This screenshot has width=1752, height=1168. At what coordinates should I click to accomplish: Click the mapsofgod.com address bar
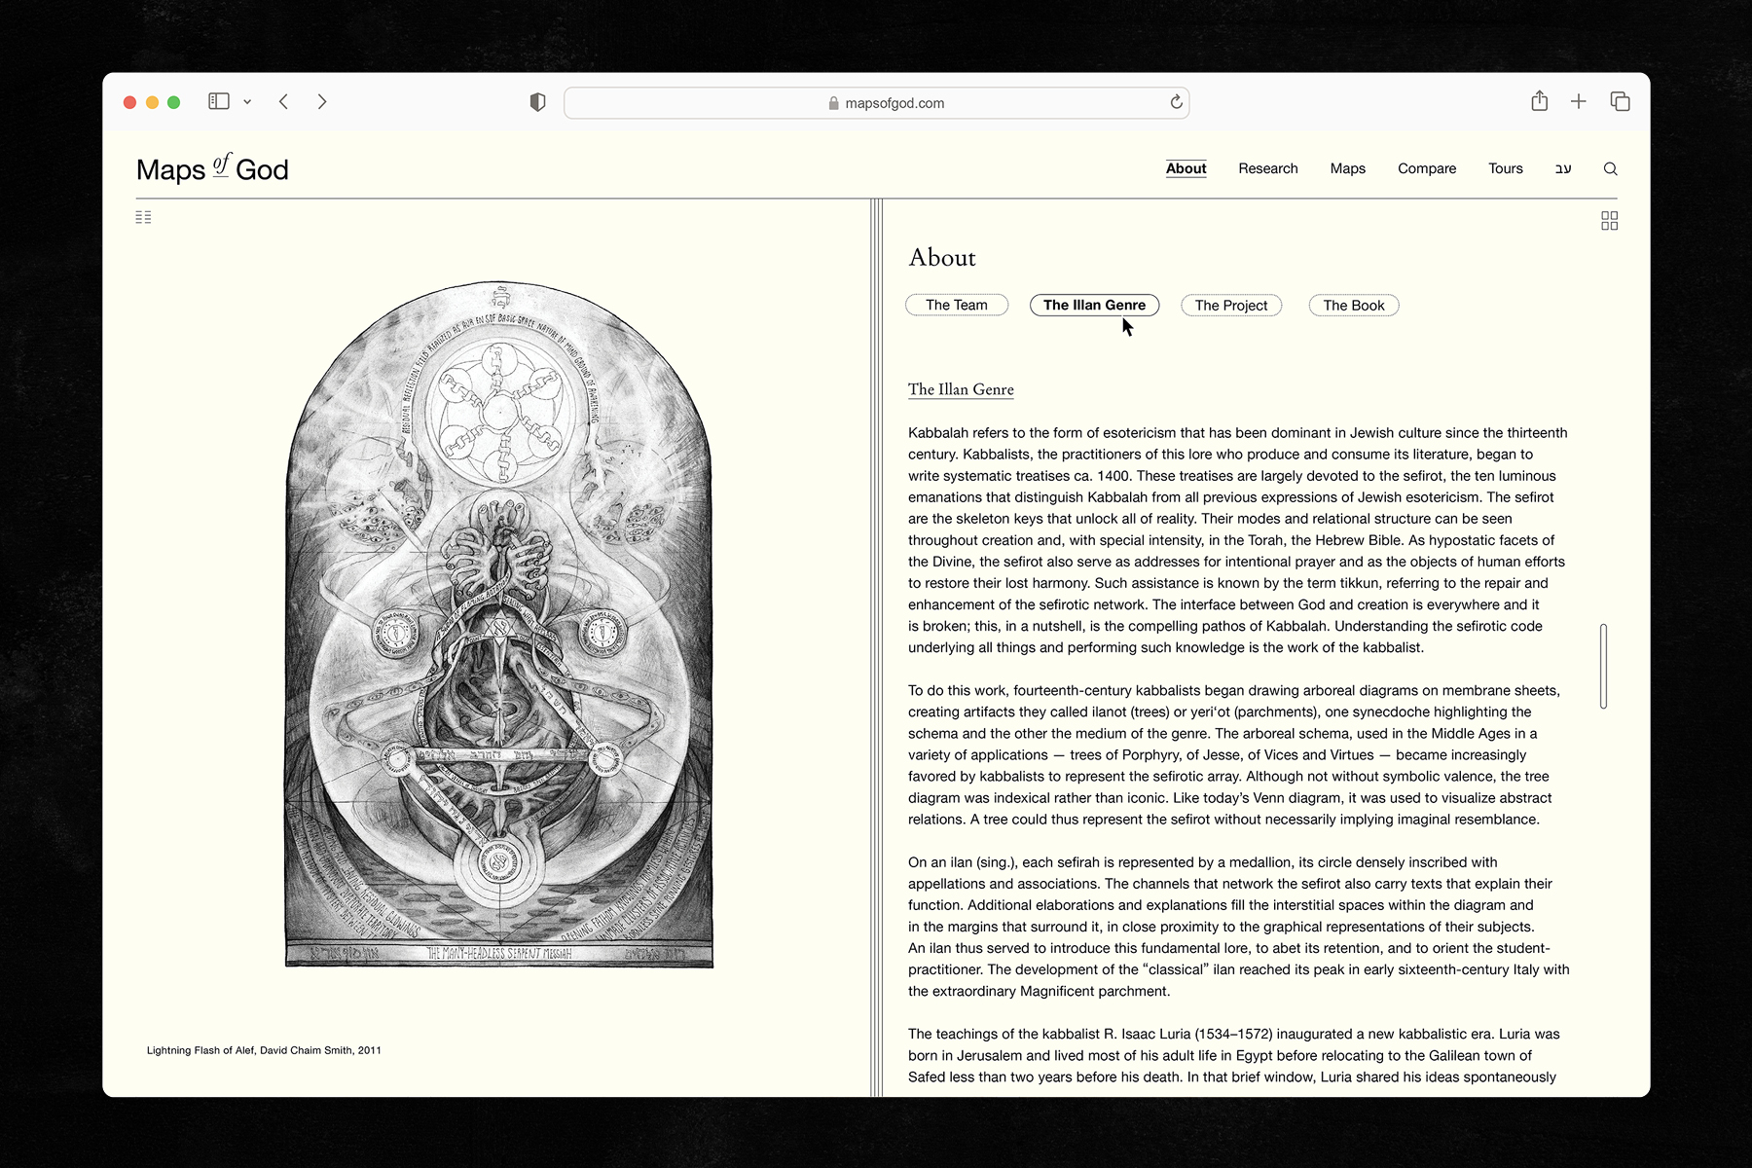[x=876, y=103]
